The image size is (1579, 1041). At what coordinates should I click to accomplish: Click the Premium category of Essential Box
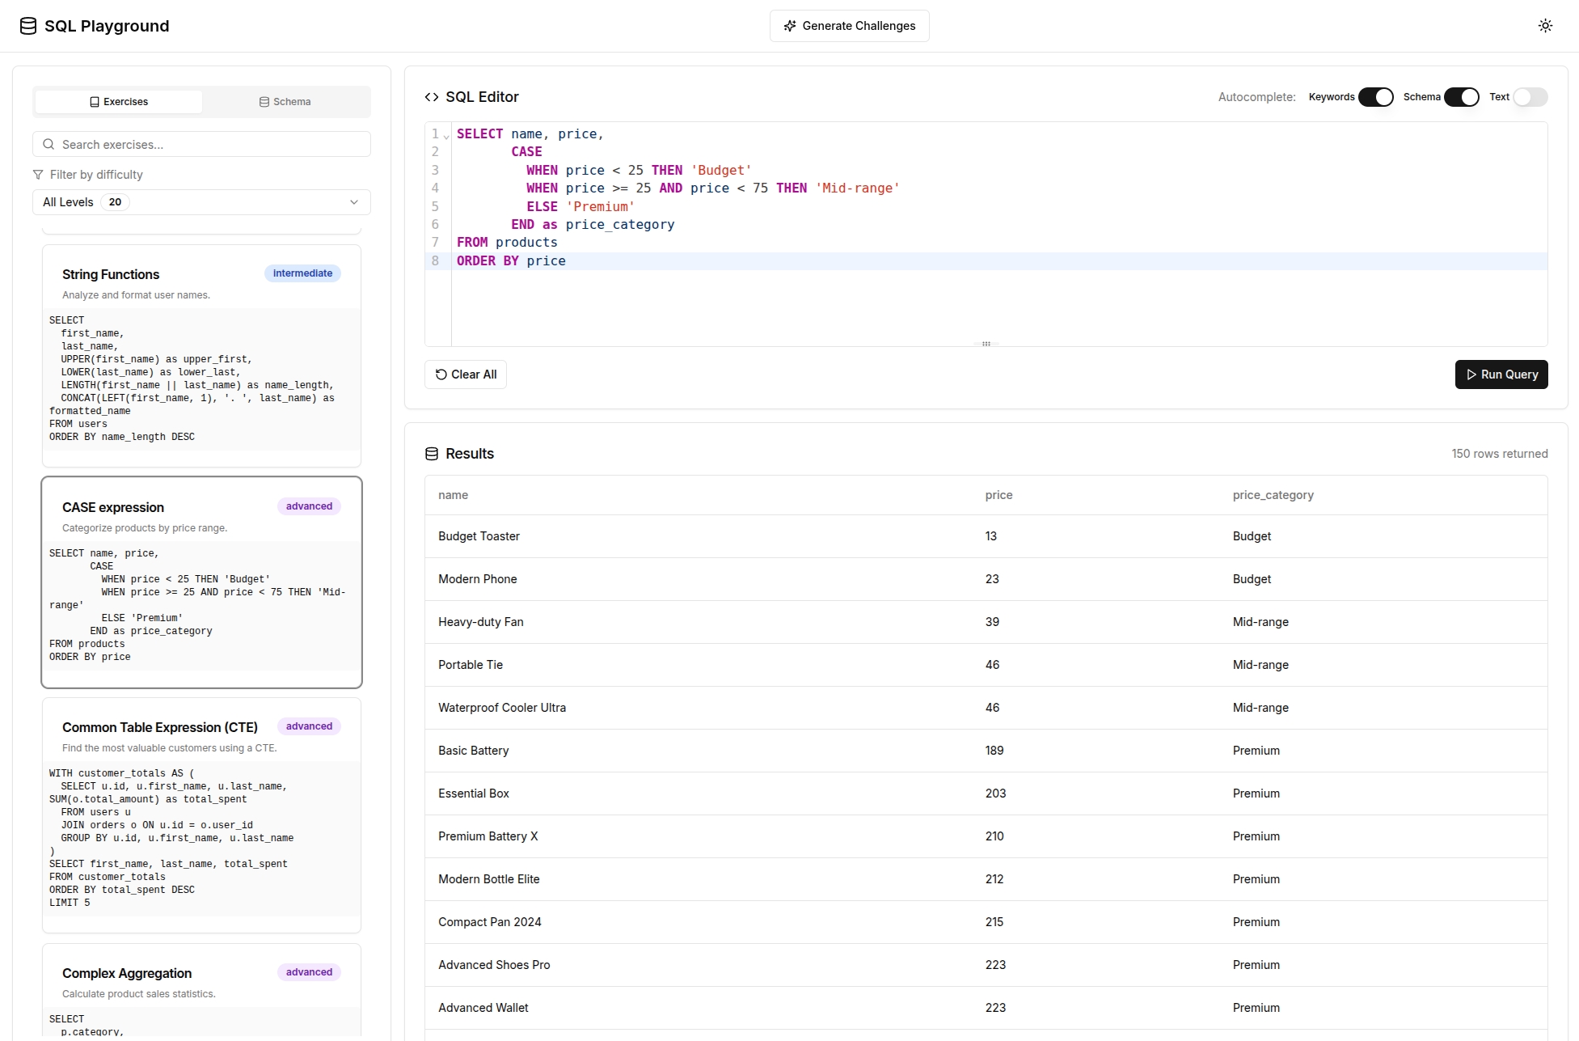pos(1256,793)
